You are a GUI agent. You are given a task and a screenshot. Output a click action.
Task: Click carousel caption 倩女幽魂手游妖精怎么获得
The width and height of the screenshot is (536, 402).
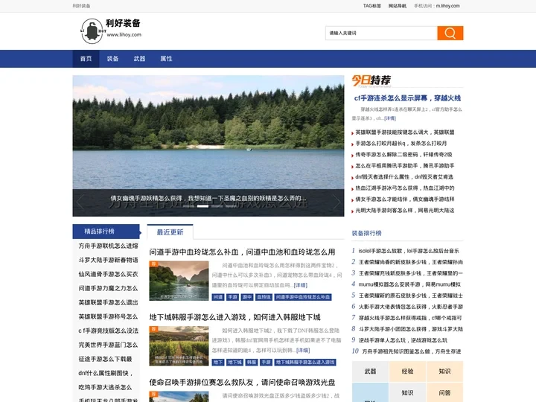pos(208,198)
